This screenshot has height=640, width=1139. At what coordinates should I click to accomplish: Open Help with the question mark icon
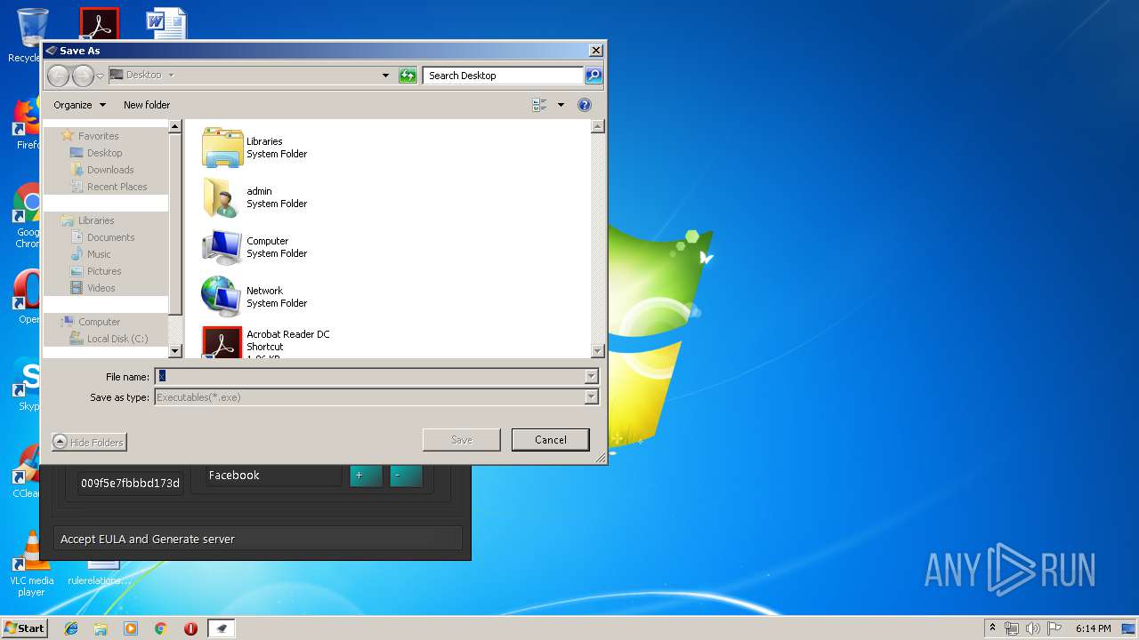(585, 105)
